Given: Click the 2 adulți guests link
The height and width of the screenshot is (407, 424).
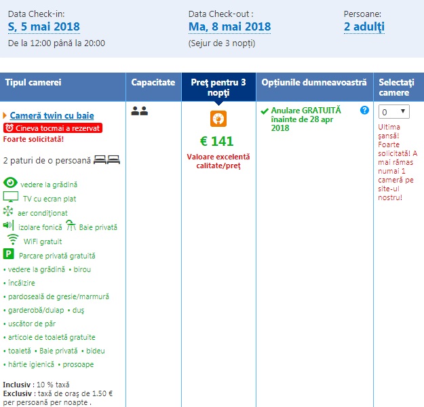Looking at the screenshot, I should point(364,27).
